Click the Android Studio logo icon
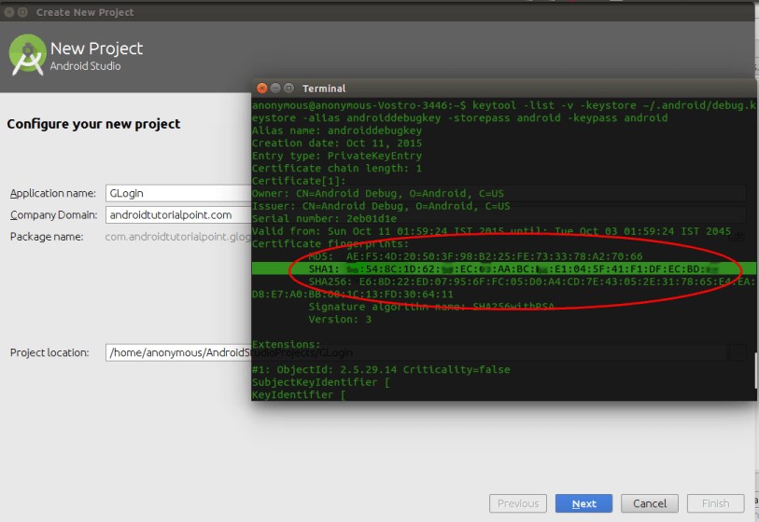The image size is (759, 522). (28, 55)
